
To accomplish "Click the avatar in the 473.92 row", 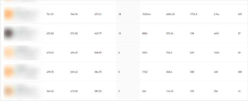I will 8,53.
